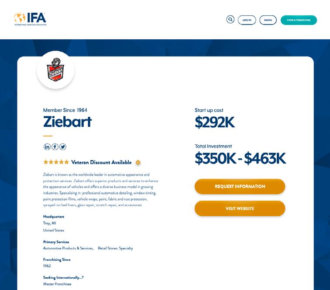Viewport: 330px width, 290px height.
Task: Click the Find a Franchise button
Action: (299, 20)
